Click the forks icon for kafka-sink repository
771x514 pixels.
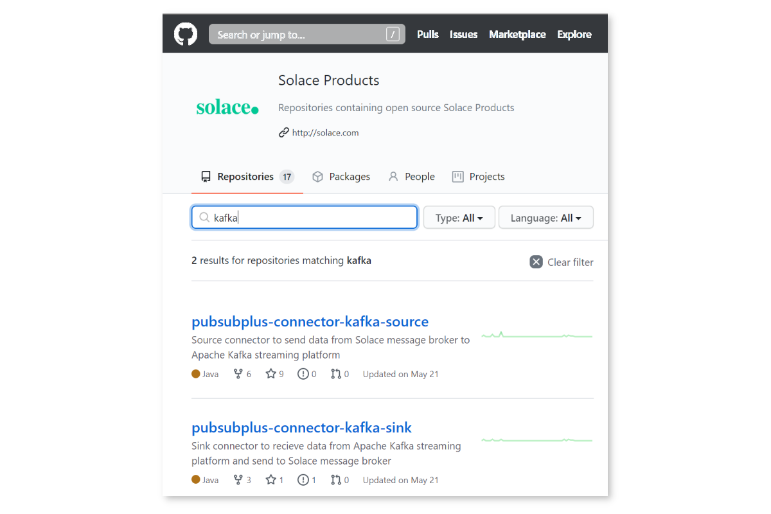click(238, 480)
